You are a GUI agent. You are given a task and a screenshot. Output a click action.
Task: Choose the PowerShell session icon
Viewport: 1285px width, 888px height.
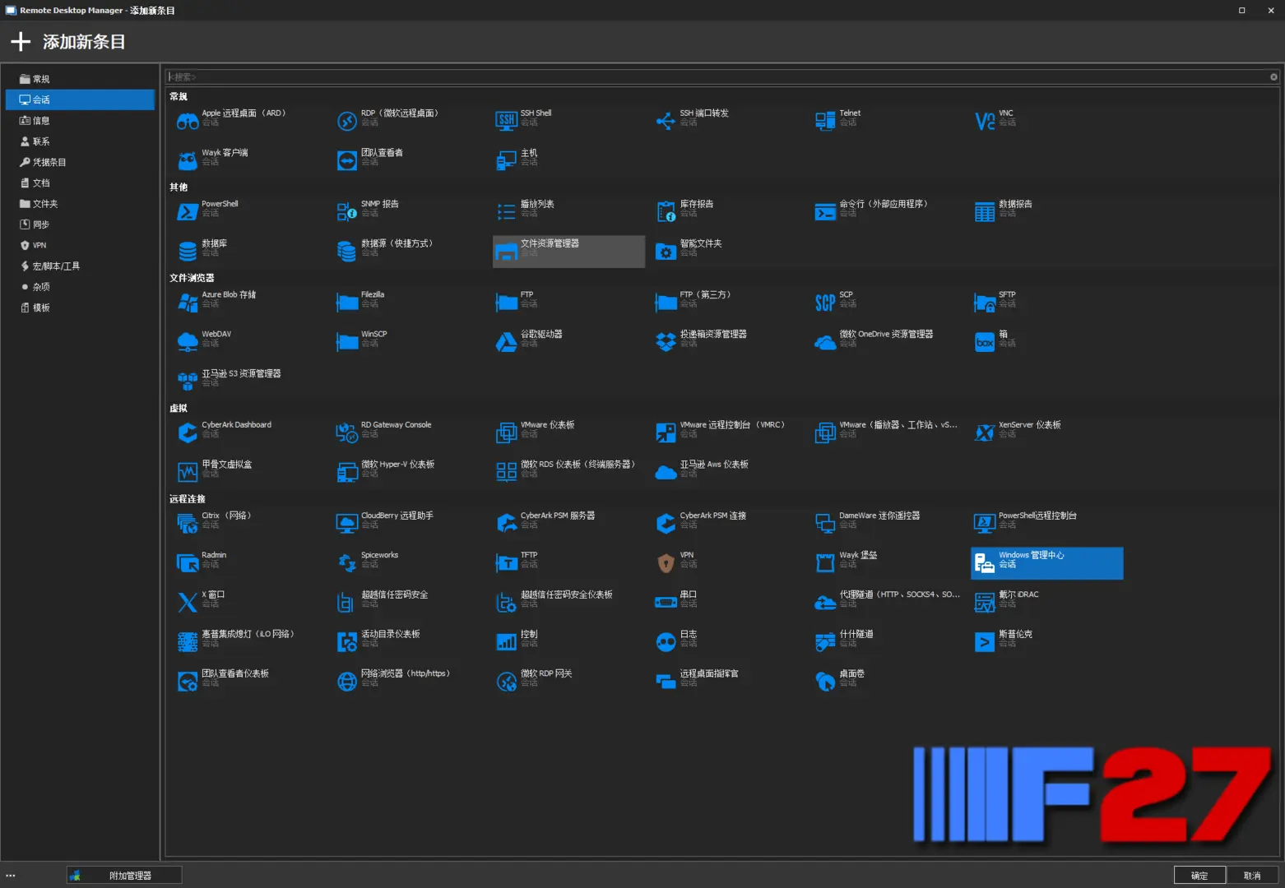tap(188, 212)
